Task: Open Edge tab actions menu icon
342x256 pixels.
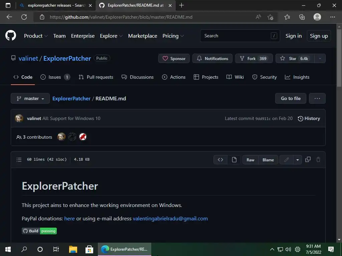Action: pos(8,5)
